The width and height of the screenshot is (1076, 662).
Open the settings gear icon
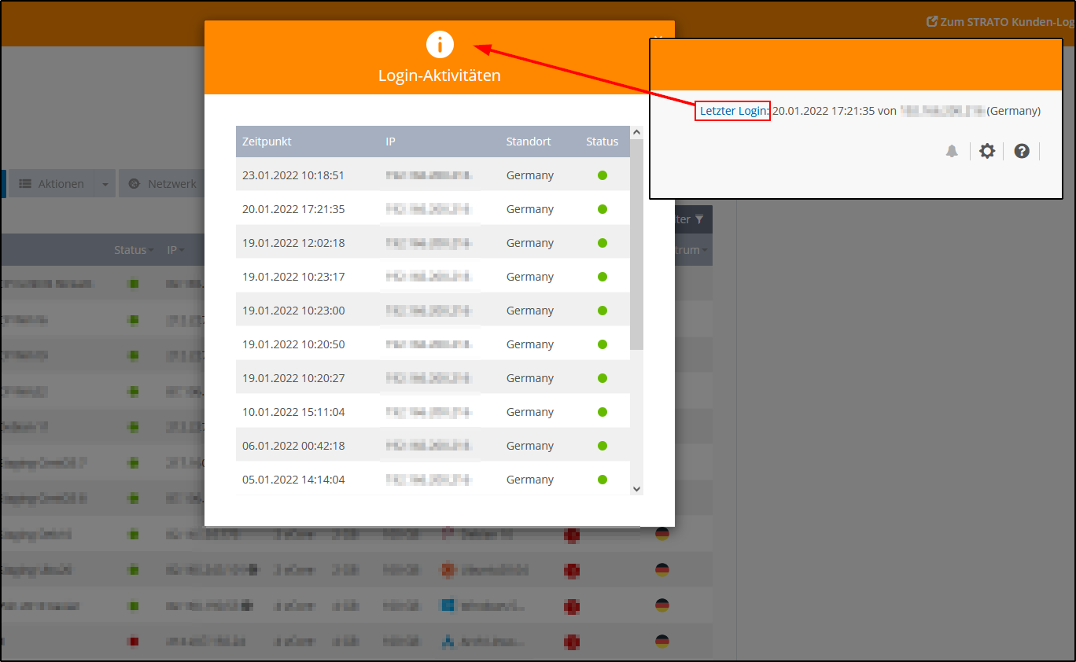987,151
